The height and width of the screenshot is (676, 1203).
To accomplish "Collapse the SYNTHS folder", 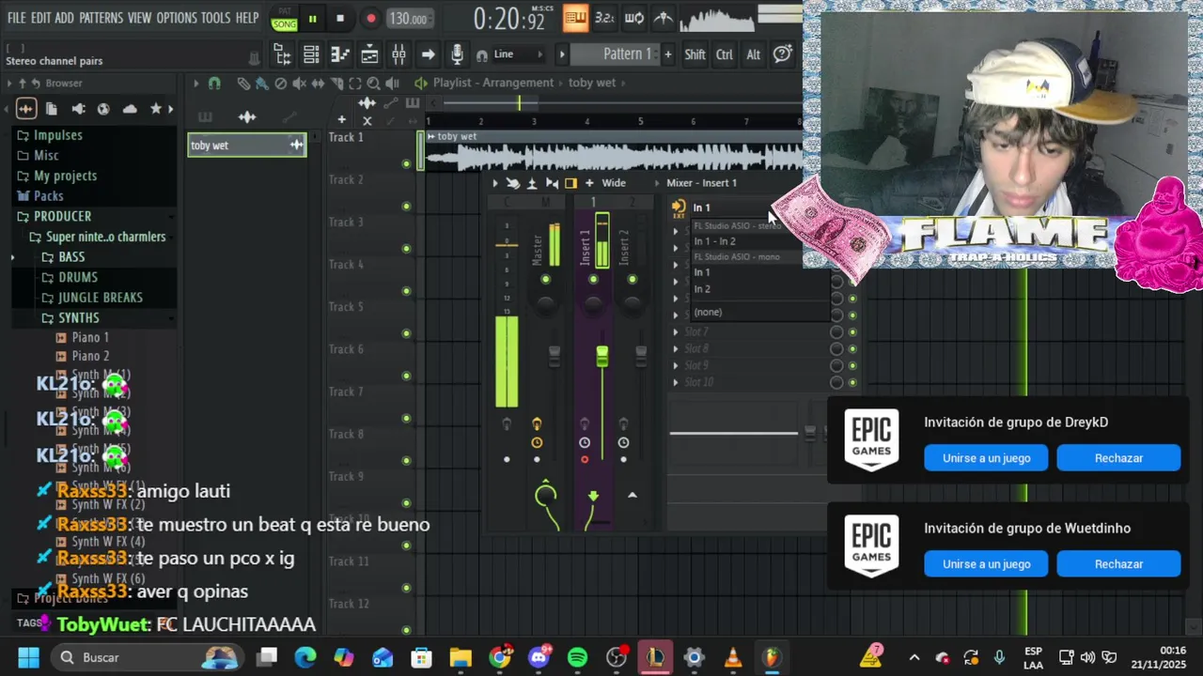I will pyautogui.click(x=78, y=318).
